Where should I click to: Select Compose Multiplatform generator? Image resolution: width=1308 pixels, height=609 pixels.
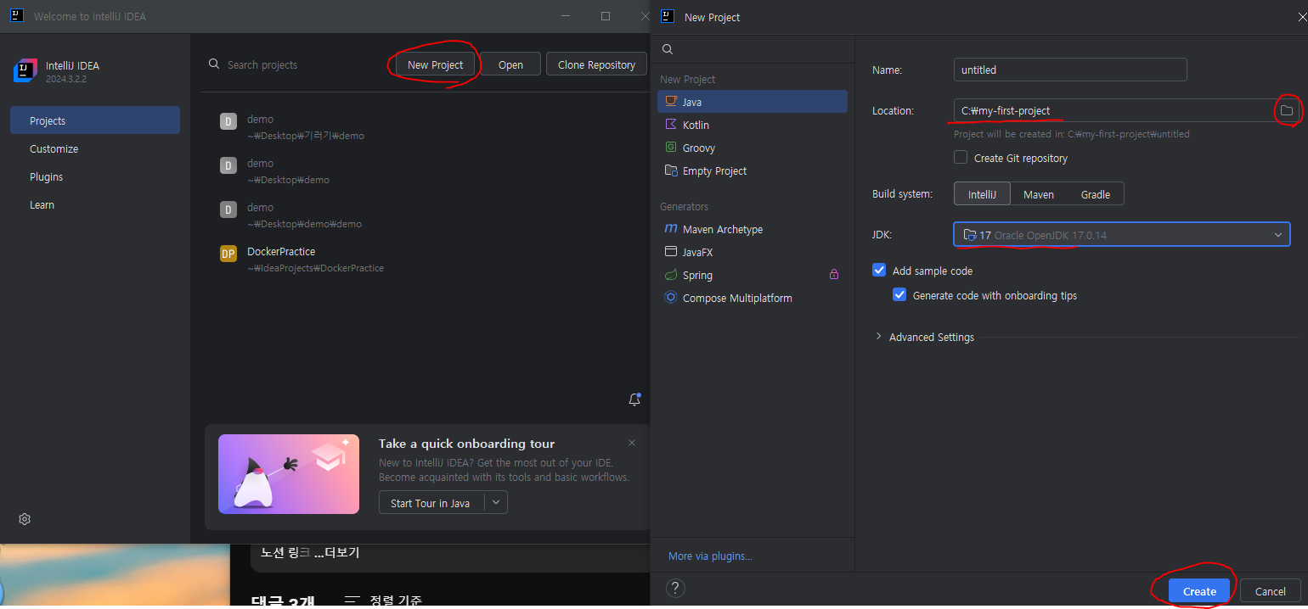pos(753,298)
